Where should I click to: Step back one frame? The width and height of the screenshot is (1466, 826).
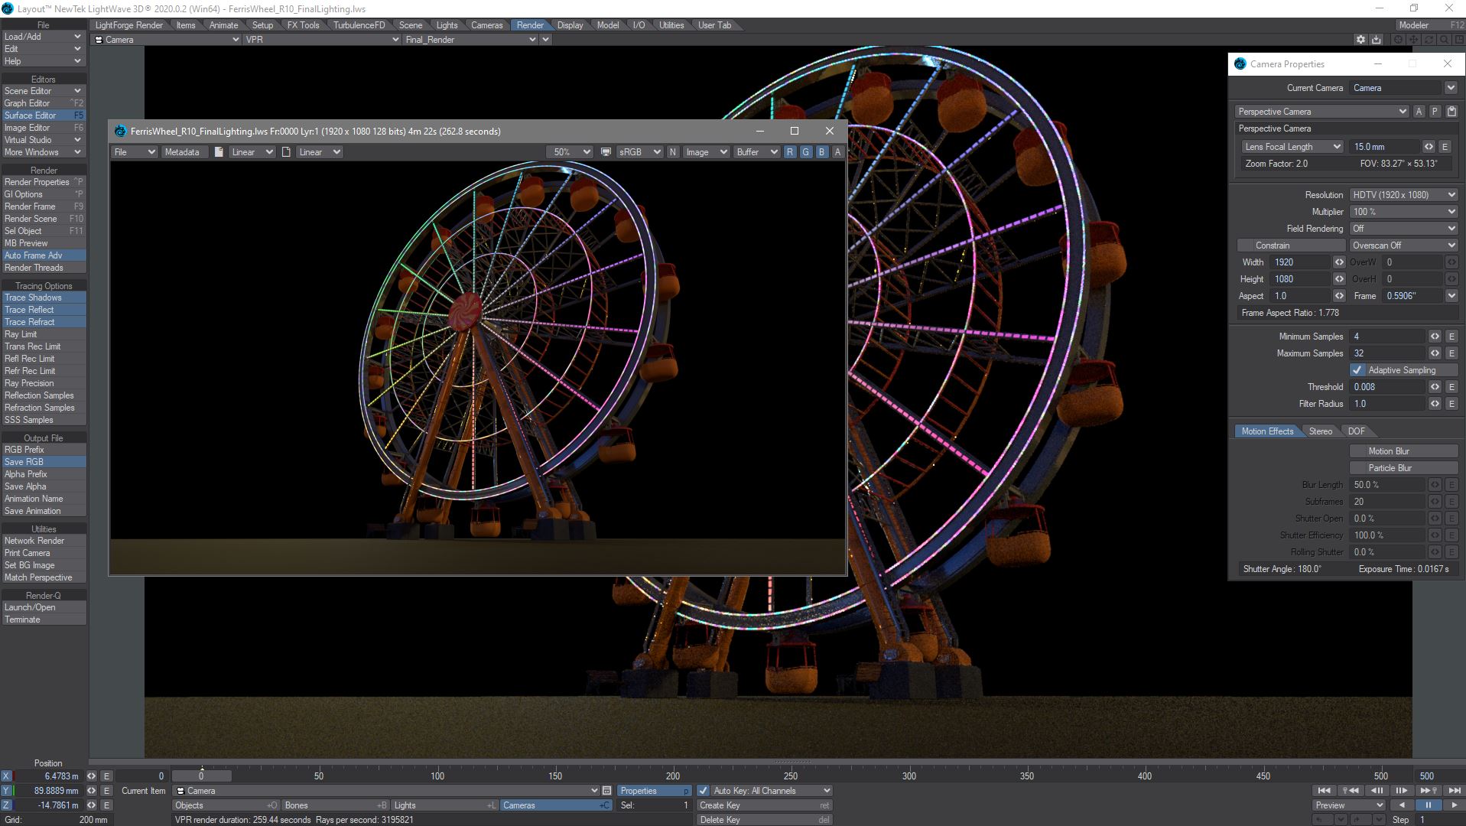(1377, 791)
